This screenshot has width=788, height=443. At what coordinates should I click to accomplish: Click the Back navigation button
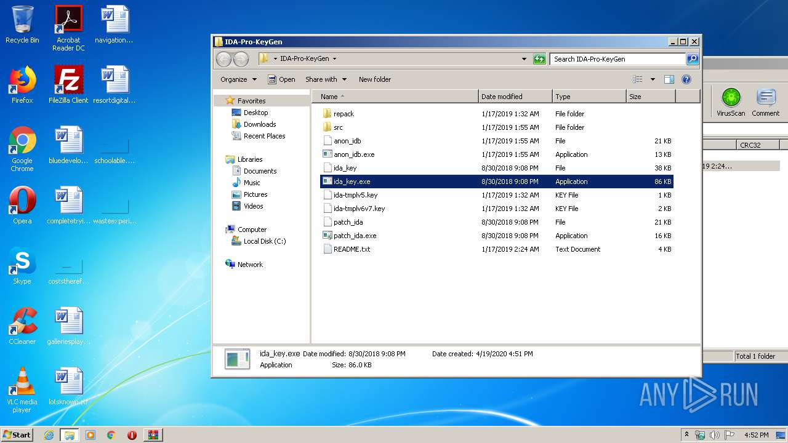coord(224,59)
